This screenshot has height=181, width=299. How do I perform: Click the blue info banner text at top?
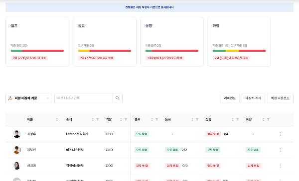(x=149, y=7)
